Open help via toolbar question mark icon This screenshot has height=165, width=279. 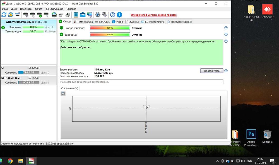coord(112,15)
